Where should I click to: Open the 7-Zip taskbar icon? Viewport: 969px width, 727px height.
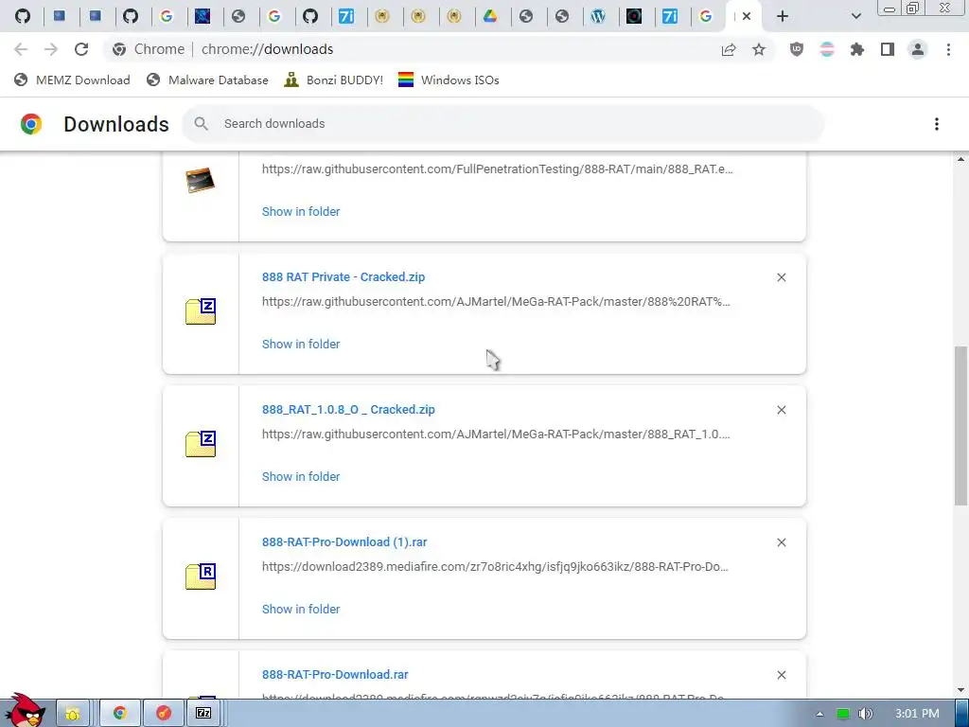204,714
